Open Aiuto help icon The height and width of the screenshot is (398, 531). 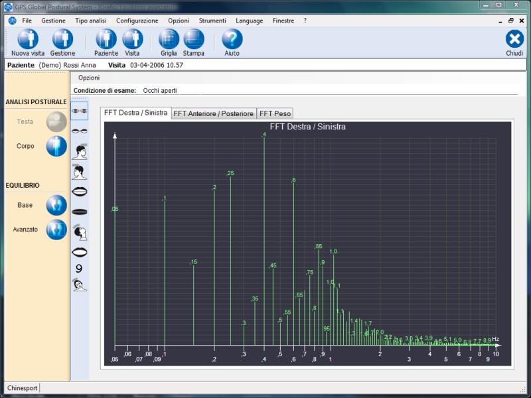click(x=232, y=40)
